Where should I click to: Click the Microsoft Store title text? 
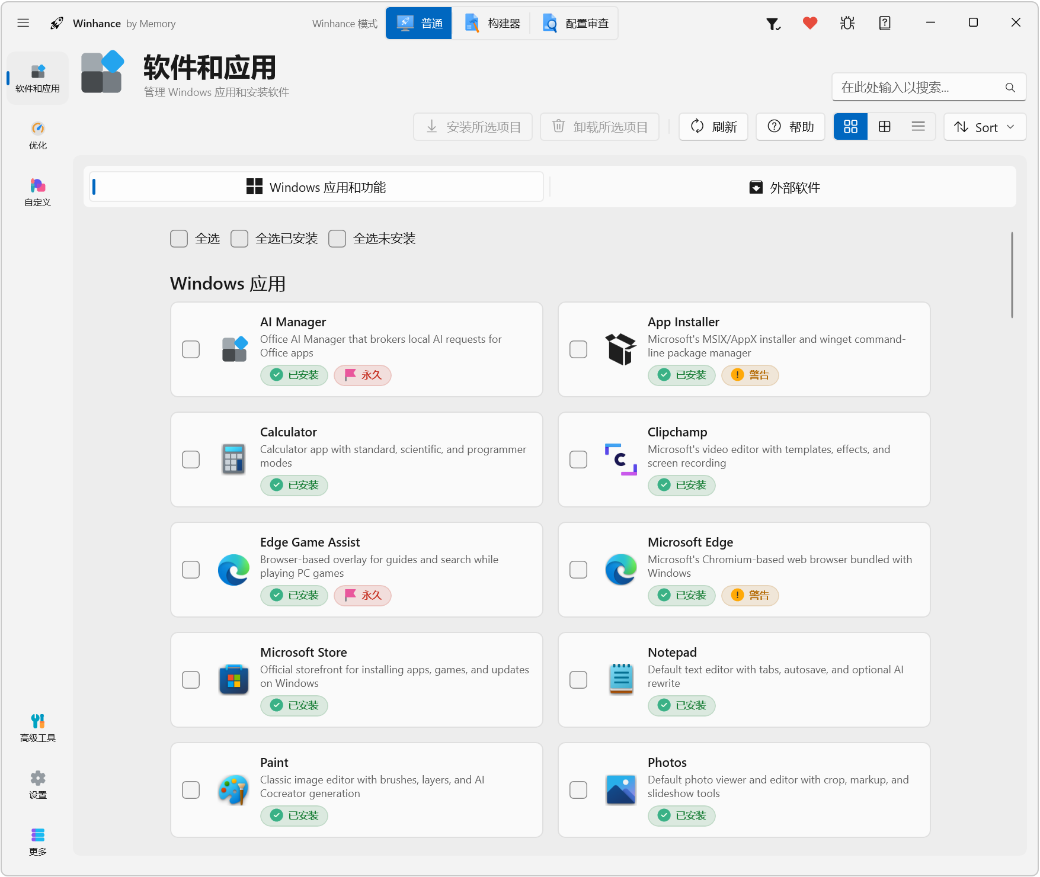pos(303,653)
